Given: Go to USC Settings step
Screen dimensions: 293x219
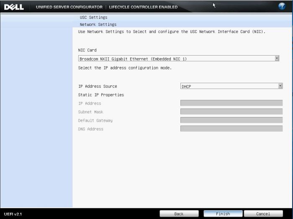Looking at the screenshot, I should pos(93,18).
